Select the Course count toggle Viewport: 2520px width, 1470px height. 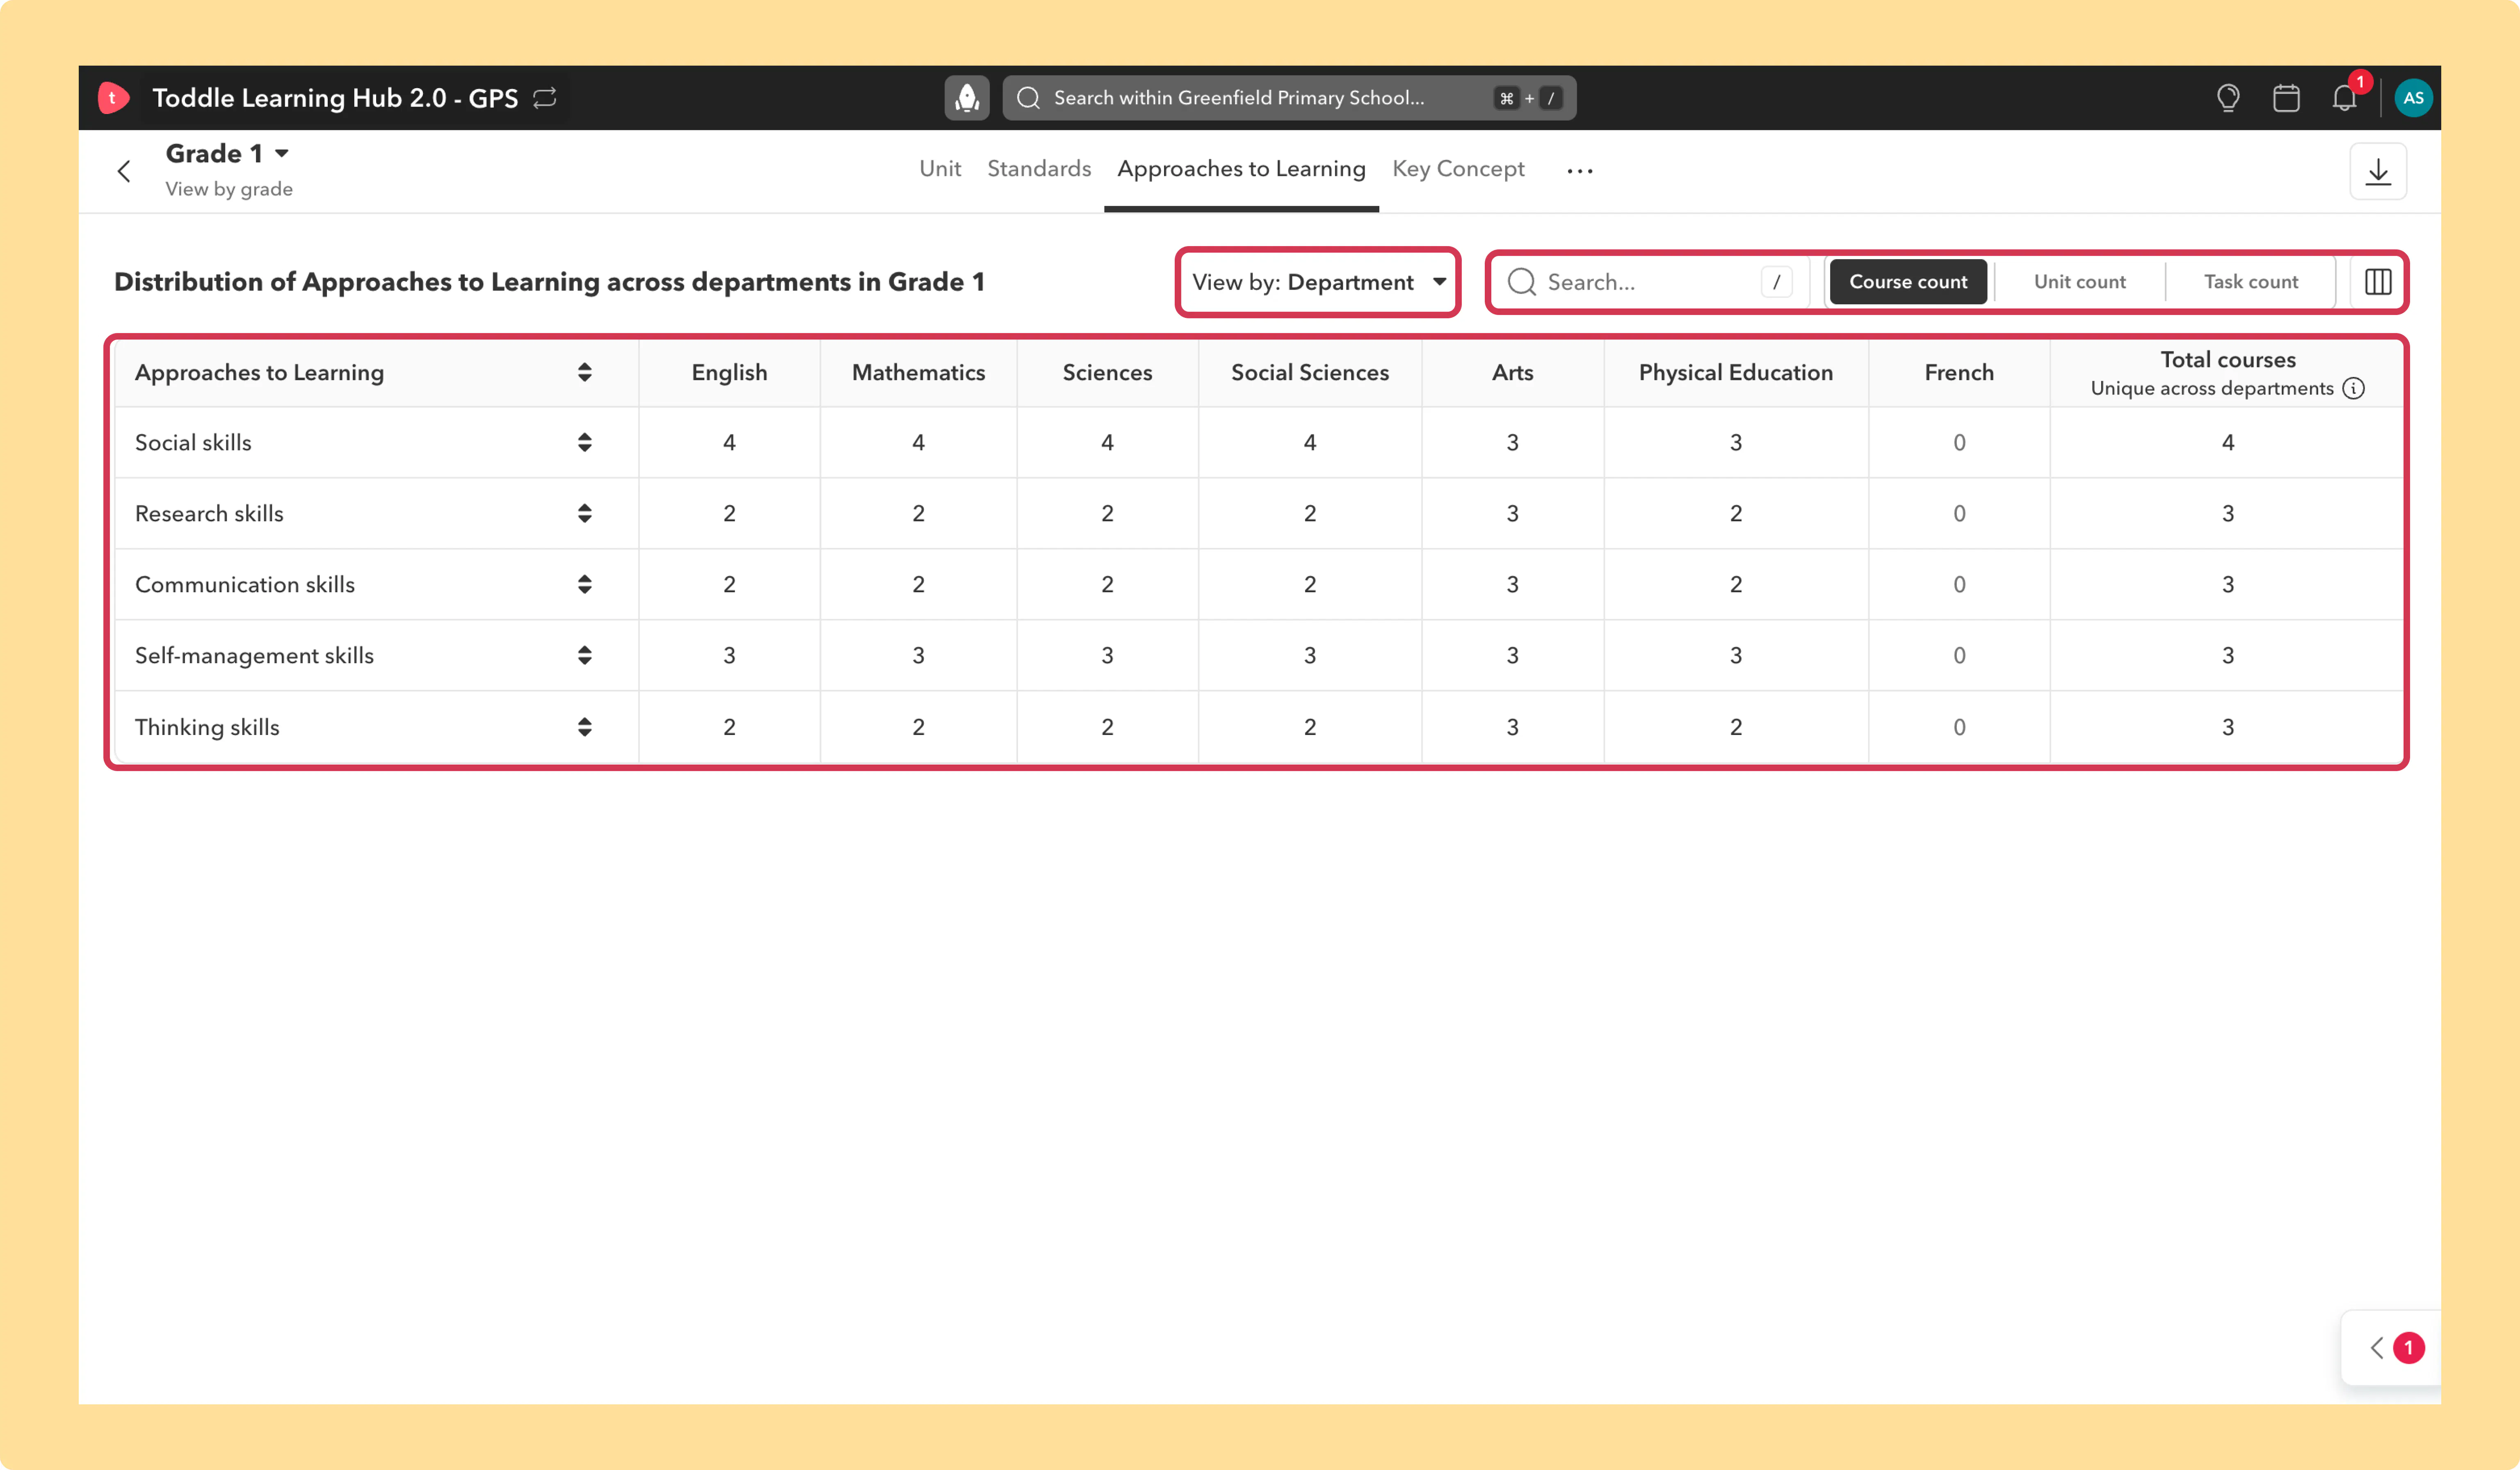(x=1908, y=282)
